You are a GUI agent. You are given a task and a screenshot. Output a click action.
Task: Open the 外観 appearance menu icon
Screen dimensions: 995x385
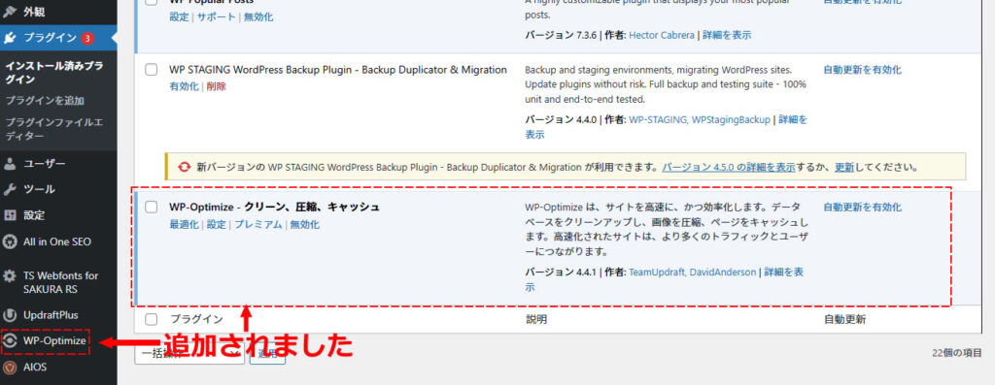[x=10, y=12]
